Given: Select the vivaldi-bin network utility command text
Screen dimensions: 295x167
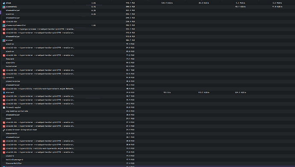Looking at the screenshot, I should [x=40, y=89].
